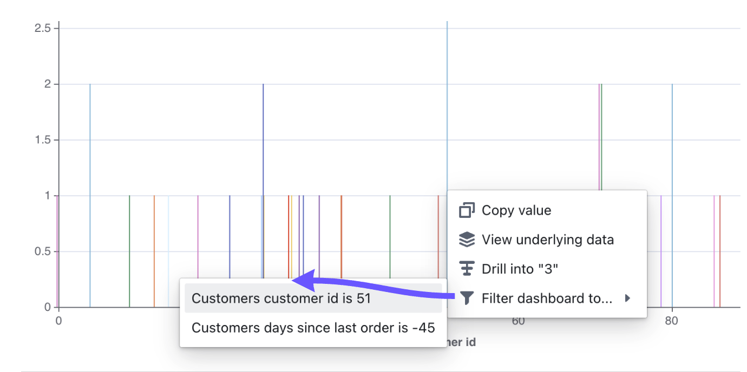Click the y-axis label 2.5
Image resolution: width=747 pixels, height=372 pixels.
coord(42,28)
